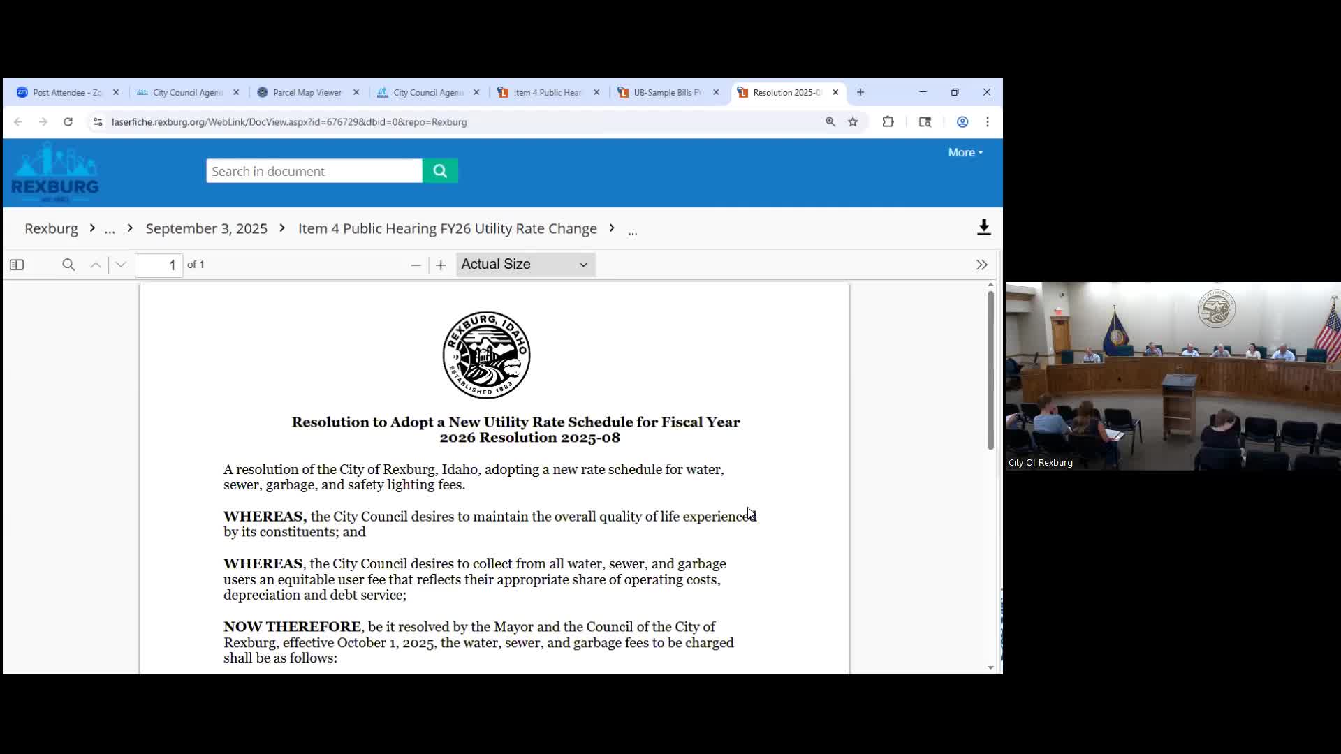Go to next page arrow
1341x754 pixels.
point(121,265)
